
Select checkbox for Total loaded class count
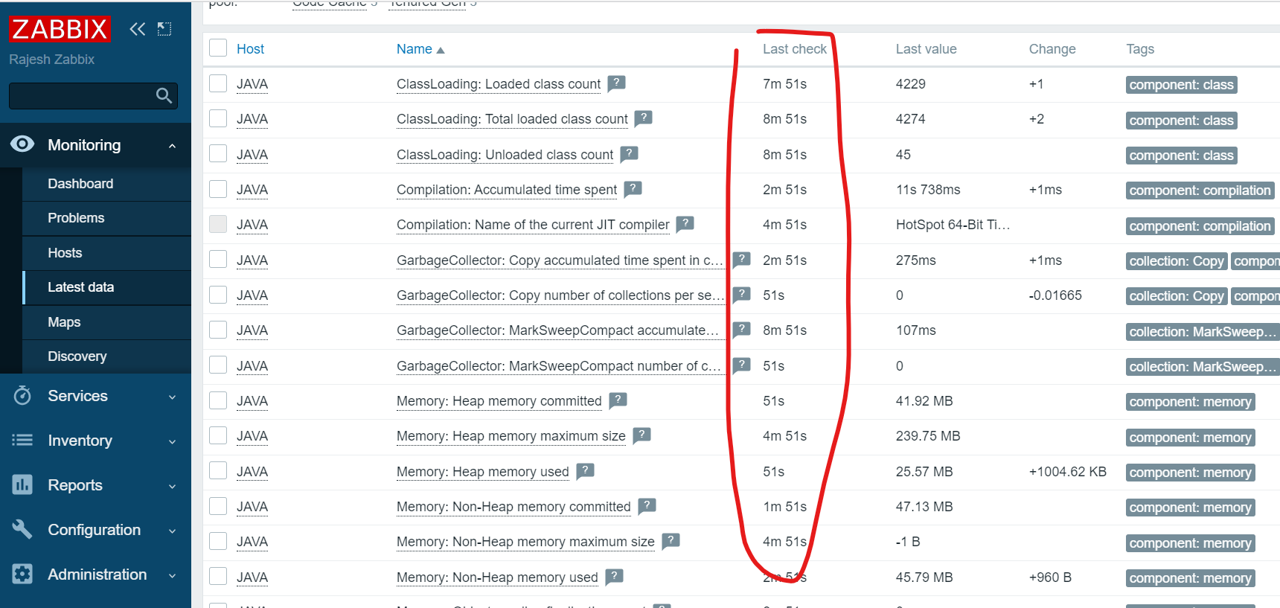pyautogui.click(x=218, y=118)
